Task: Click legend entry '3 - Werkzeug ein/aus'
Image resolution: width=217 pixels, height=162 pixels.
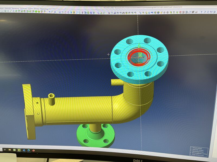Action: pos(197,151)
